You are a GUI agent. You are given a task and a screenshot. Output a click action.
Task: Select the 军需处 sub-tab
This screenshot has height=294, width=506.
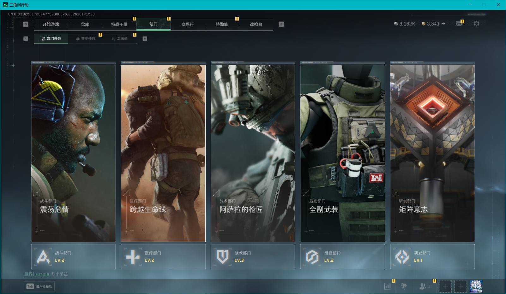click(120, 38)
